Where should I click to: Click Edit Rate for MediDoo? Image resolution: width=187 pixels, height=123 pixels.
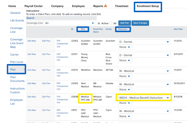tap(32, 70)
